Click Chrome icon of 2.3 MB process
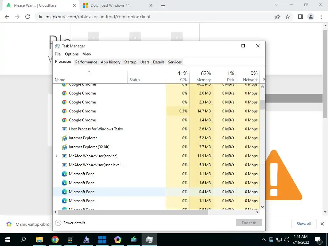The image size is (328, 246). (x=64, y=102)
